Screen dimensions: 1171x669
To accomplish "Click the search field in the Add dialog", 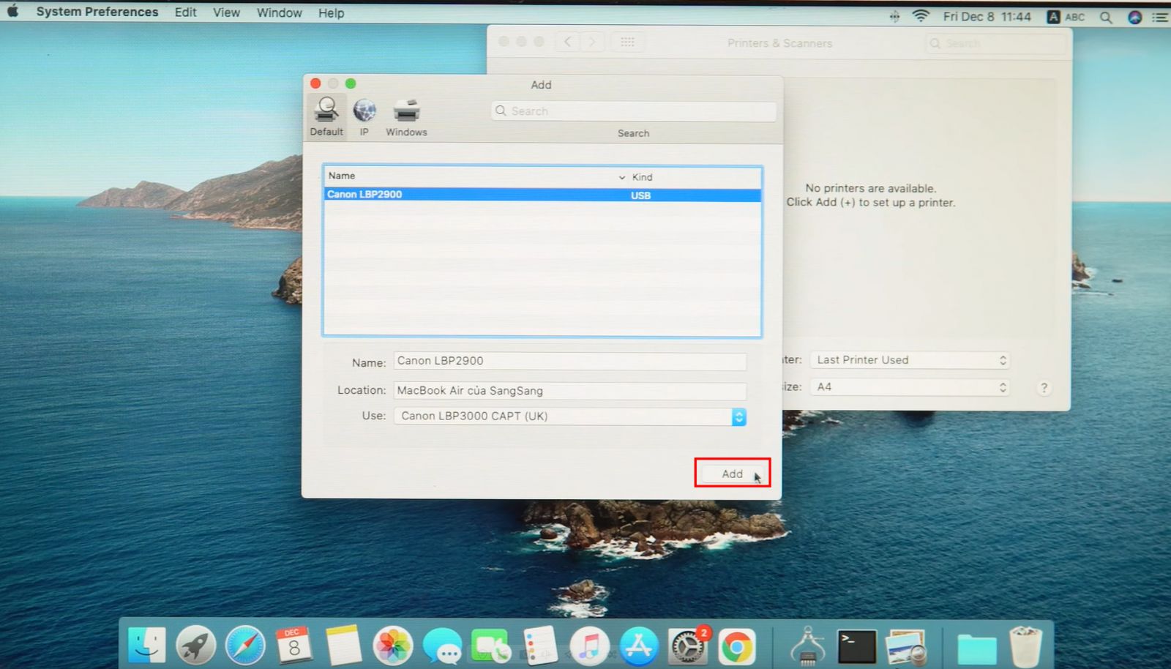I will [633, 111].
